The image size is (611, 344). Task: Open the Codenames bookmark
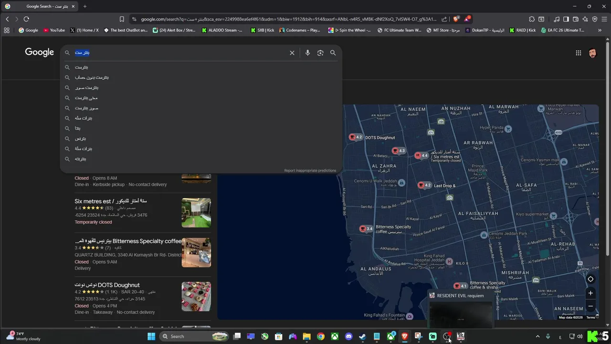coord(300,30)
